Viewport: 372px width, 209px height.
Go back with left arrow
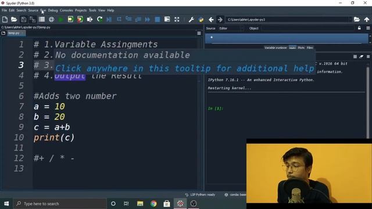point(211,19)
